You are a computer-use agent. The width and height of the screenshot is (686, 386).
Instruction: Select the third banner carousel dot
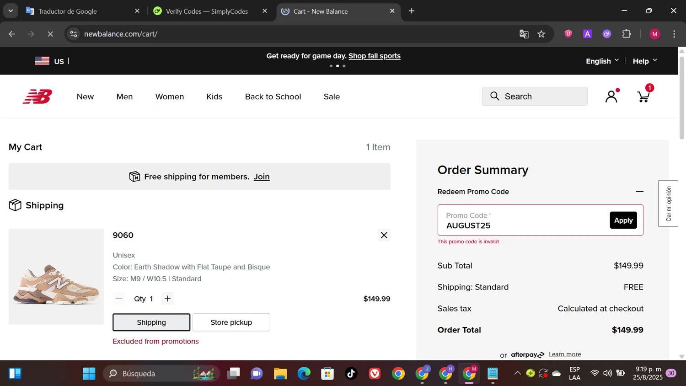tap(344, 66)
